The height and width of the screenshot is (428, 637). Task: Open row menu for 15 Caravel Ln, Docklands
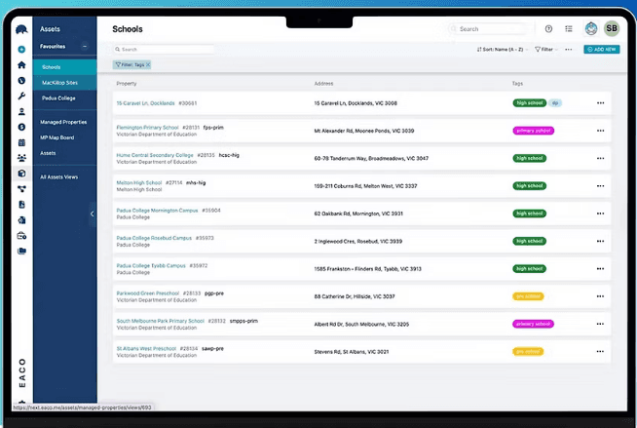(600, 102)
